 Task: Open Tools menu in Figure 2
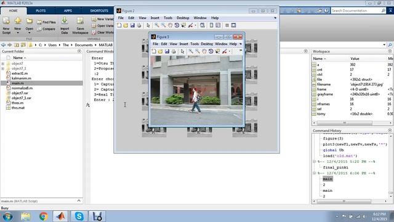[168, 18]
